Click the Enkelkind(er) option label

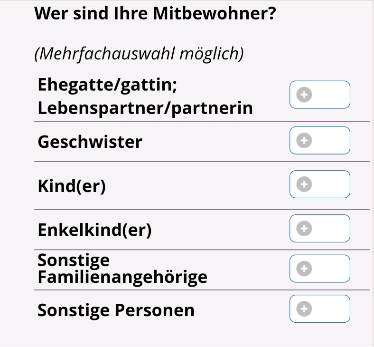94,230
